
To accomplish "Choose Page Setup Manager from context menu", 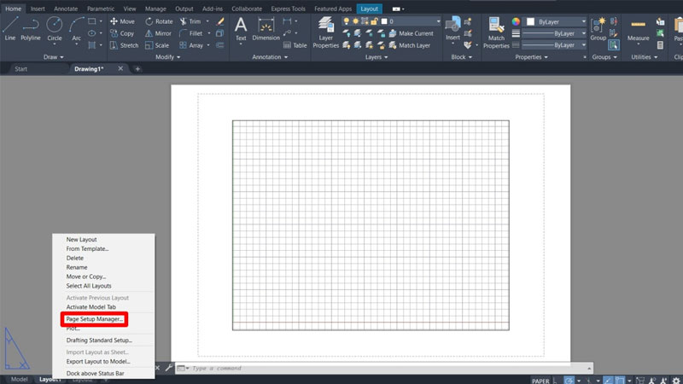I will 95,319.
